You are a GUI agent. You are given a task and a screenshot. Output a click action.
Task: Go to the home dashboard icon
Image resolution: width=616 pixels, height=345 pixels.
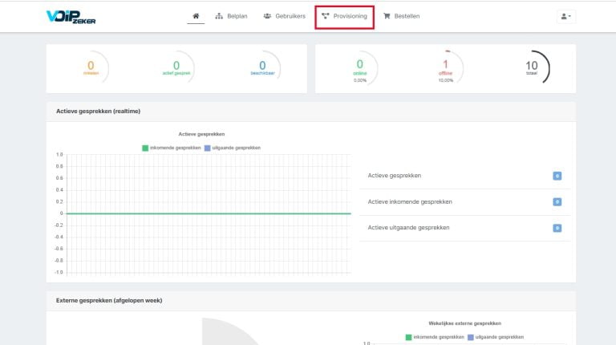coord(196,16)
